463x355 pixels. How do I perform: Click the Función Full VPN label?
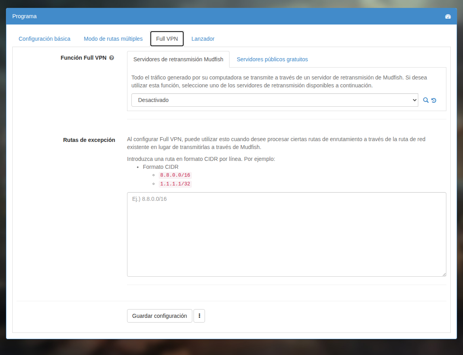click(x=83, y=58)
